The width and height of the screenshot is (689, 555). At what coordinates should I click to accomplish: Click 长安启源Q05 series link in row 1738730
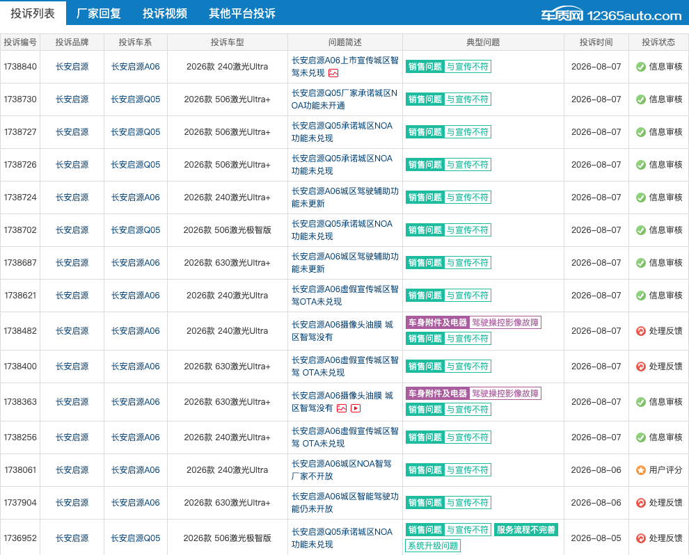(x=135, y=99)
